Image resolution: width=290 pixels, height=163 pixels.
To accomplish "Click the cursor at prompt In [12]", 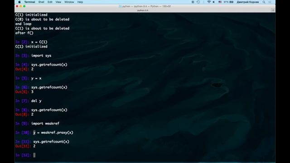I will 34,155.
